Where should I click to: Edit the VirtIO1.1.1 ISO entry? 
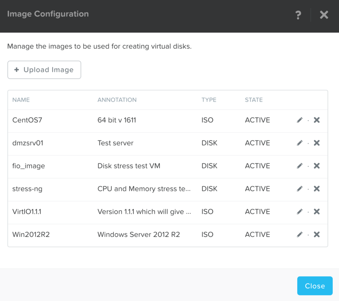300,211
